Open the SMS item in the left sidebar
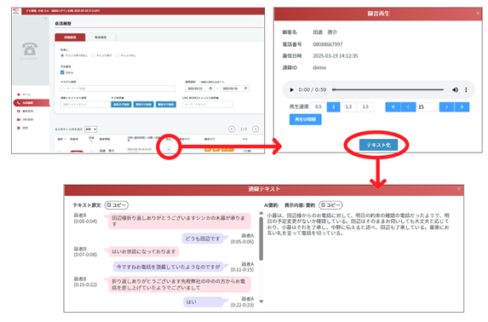This screenshot has height=322, width=488. click(25, 119)
